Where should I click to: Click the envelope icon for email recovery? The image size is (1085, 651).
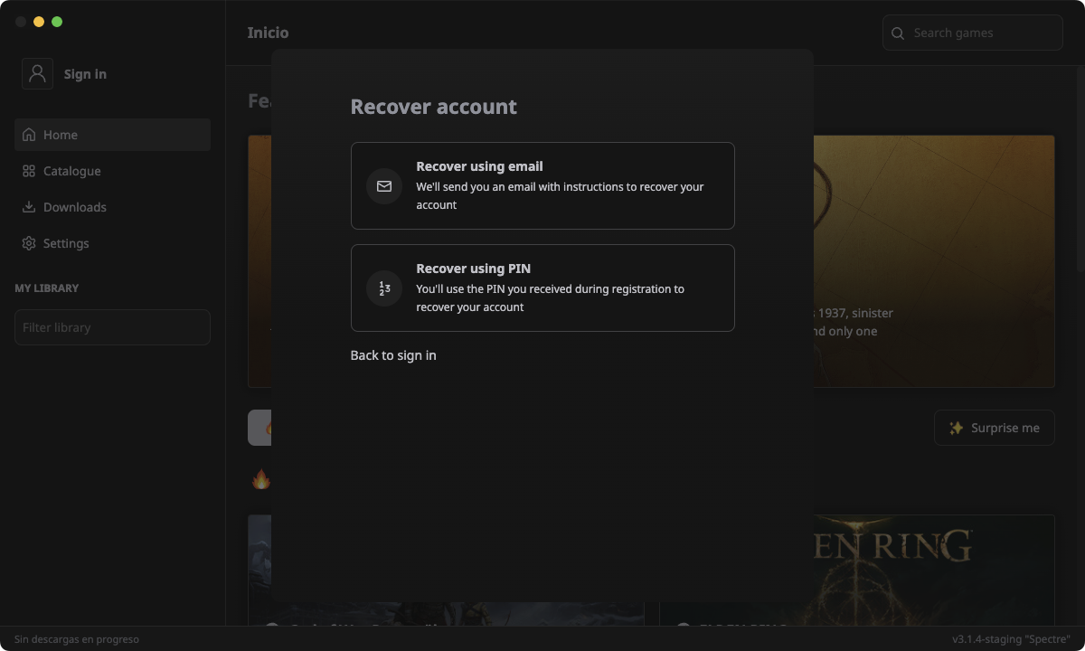(x=384, y=186)
